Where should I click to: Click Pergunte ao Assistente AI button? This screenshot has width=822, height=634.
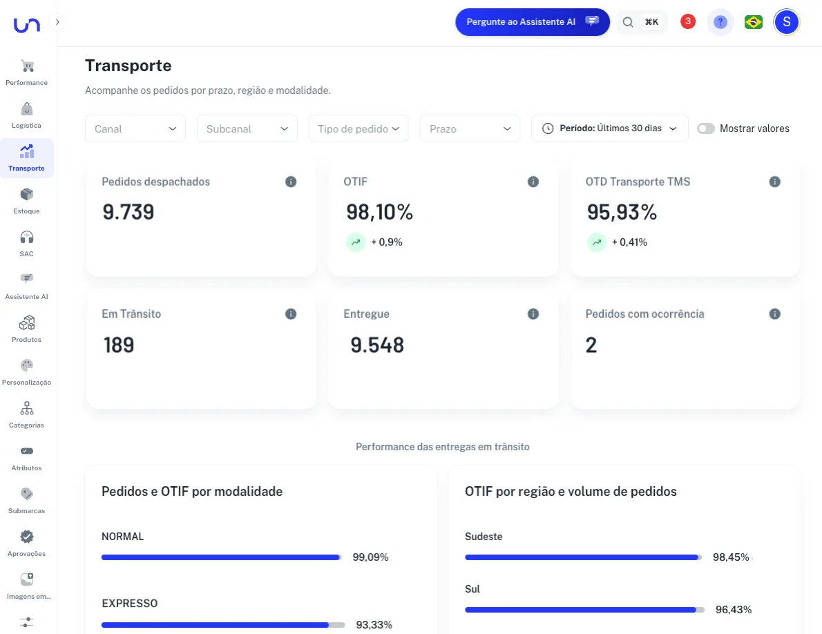(532, 22)
